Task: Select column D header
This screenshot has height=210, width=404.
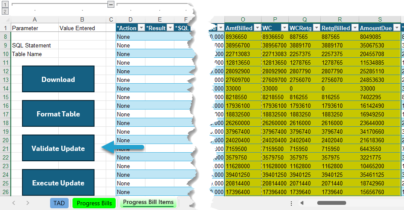Action: pos(131,19)
